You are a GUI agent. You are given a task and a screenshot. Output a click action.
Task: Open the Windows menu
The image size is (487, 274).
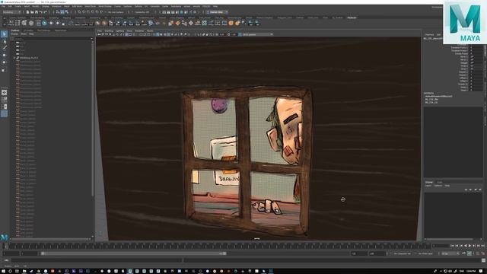56,7
